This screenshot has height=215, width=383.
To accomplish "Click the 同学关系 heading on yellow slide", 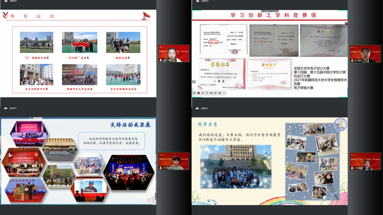I will pos(207,124).
